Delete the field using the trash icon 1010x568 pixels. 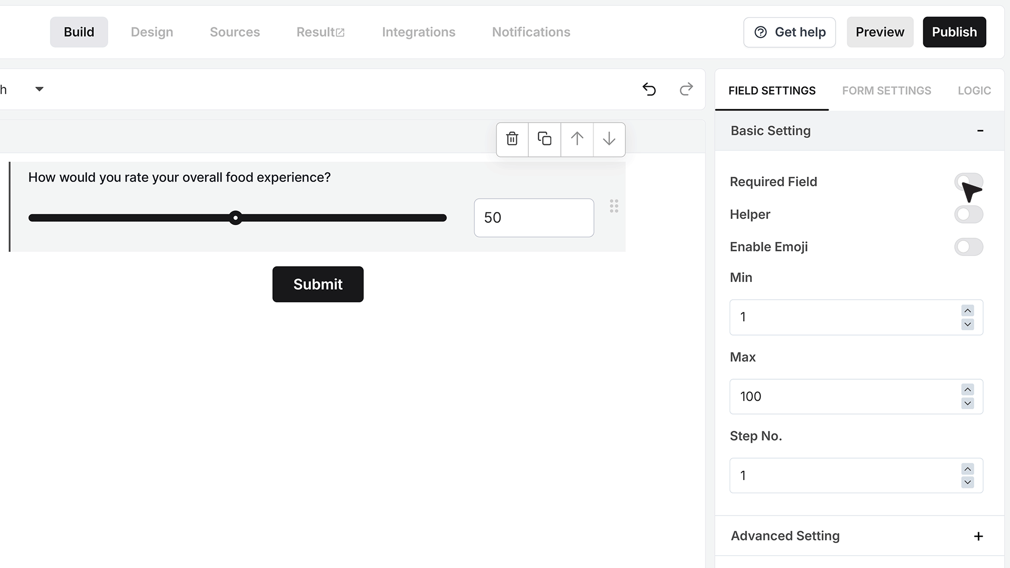click(512, 139)
